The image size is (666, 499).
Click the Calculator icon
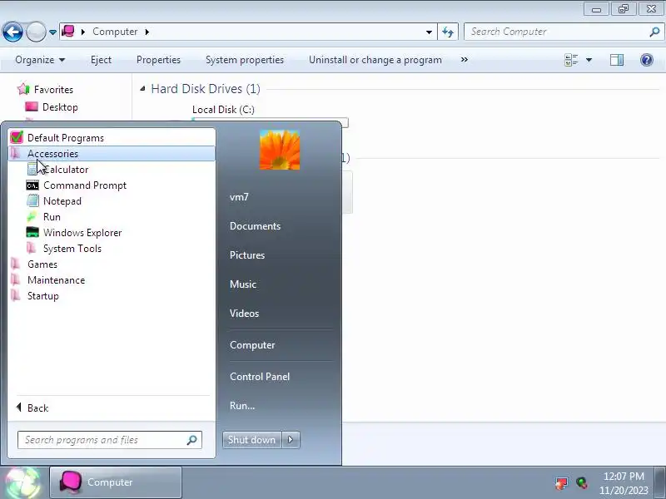[x=32, y=170]
